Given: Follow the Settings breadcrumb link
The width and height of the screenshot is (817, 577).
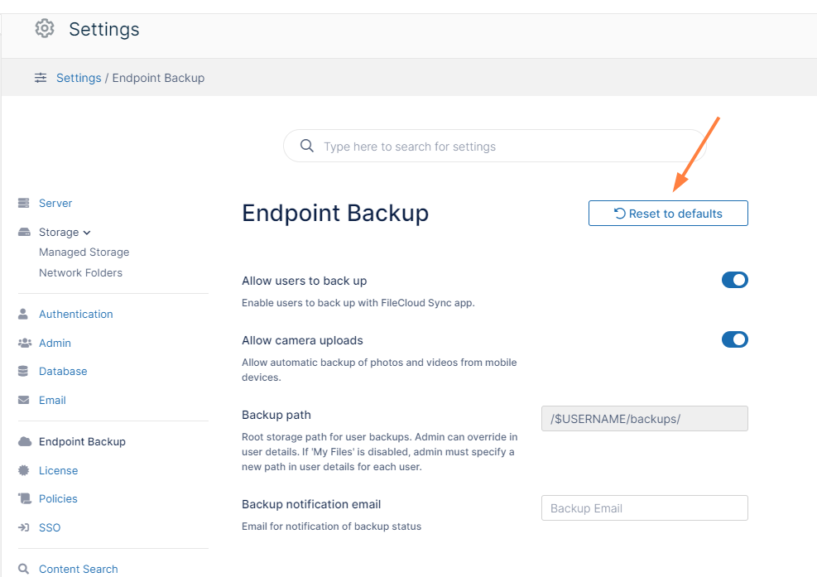Looking at the screenshot, I should click(x=79, y=78).
